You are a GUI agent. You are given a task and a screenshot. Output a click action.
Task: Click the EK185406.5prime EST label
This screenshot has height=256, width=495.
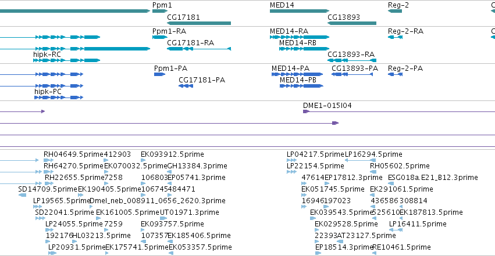click(199, 236)
